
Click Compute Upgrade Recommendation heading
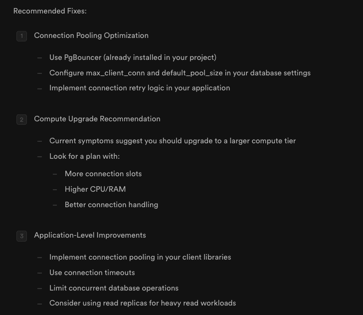coord(97,119)
